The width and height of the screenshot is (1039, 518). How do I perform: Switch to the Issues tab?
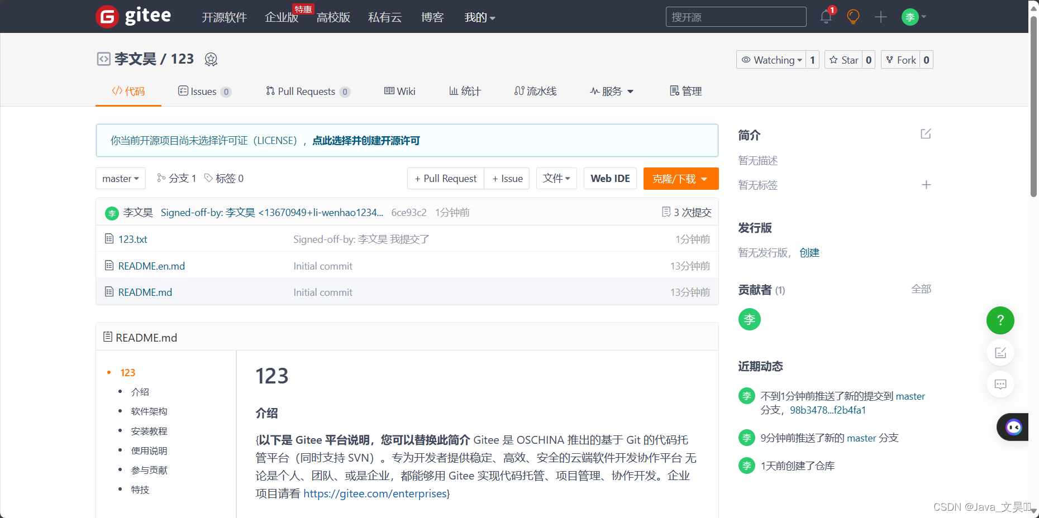coord(204,91)
